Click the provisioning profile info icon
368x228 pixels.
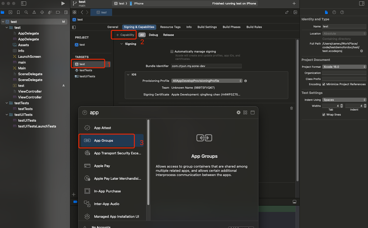pyautogui.click(x=246, y=81)
